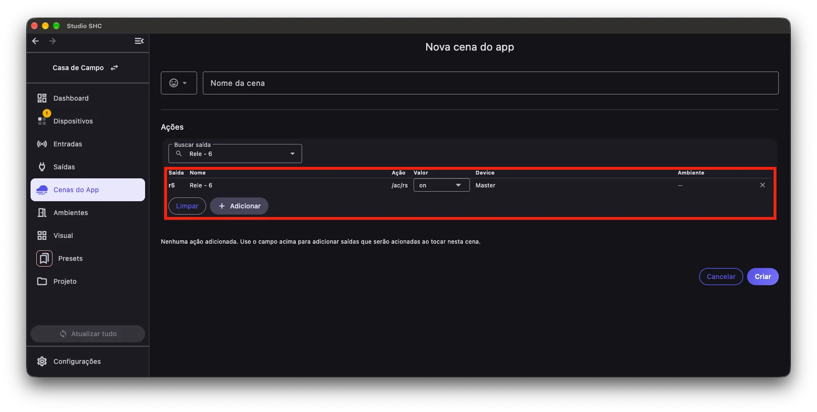Open the Projeto page
This screenshot has width=817, height=412.
pyautogui.click(x=88, y=281)
